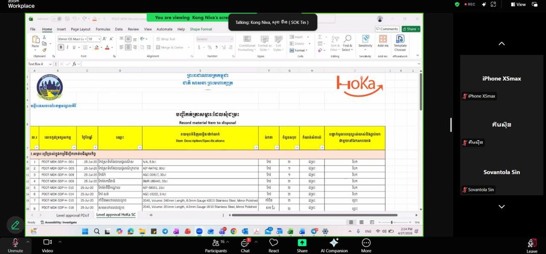546x254 pixels.
Task: Click the Format as Table icon
Action: (x=264, y=43)
